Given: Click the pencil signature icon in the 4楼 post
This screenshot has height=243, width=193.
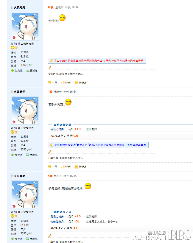Looking at the screenshot, I should click(x=49, y=152).
